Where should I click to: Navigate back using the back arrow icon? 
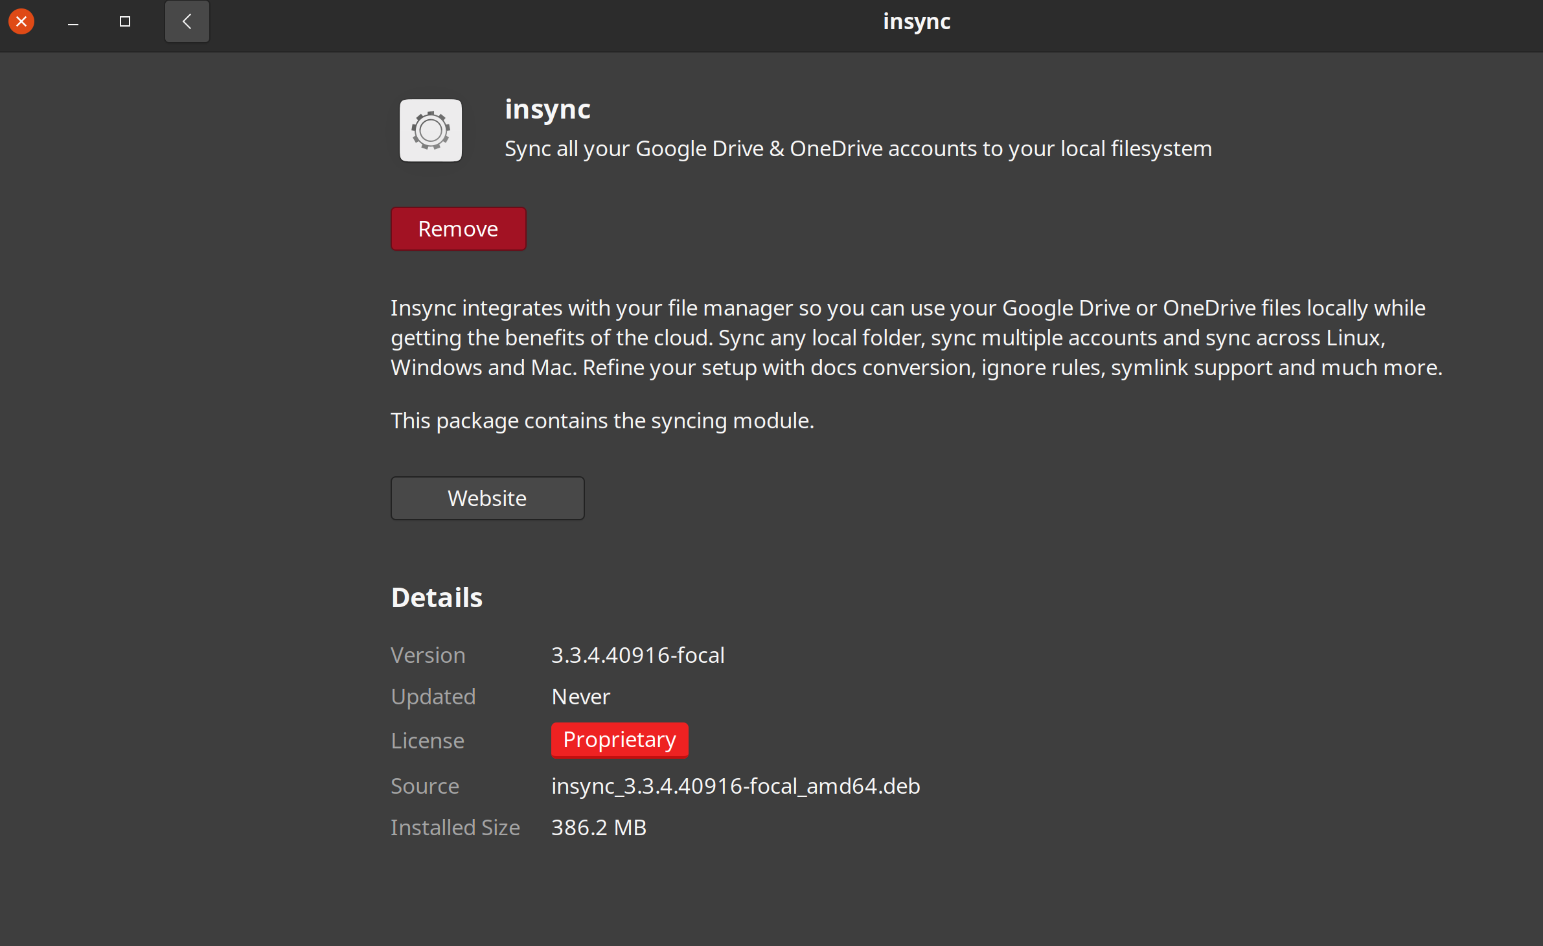(187, 21)
